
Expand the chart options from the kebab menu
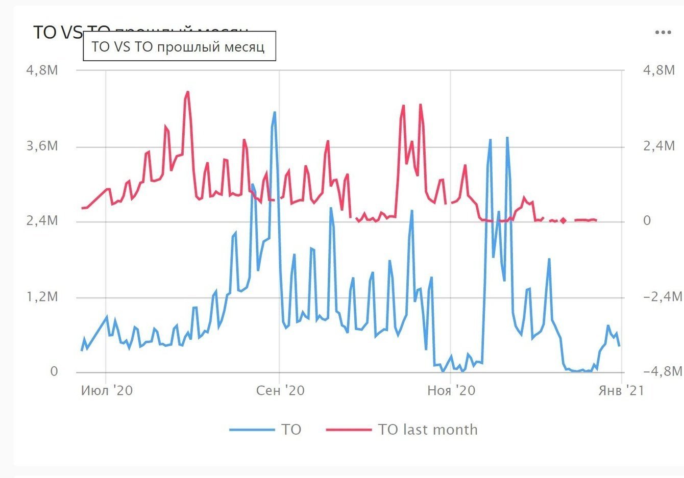[x=663, y=32]
